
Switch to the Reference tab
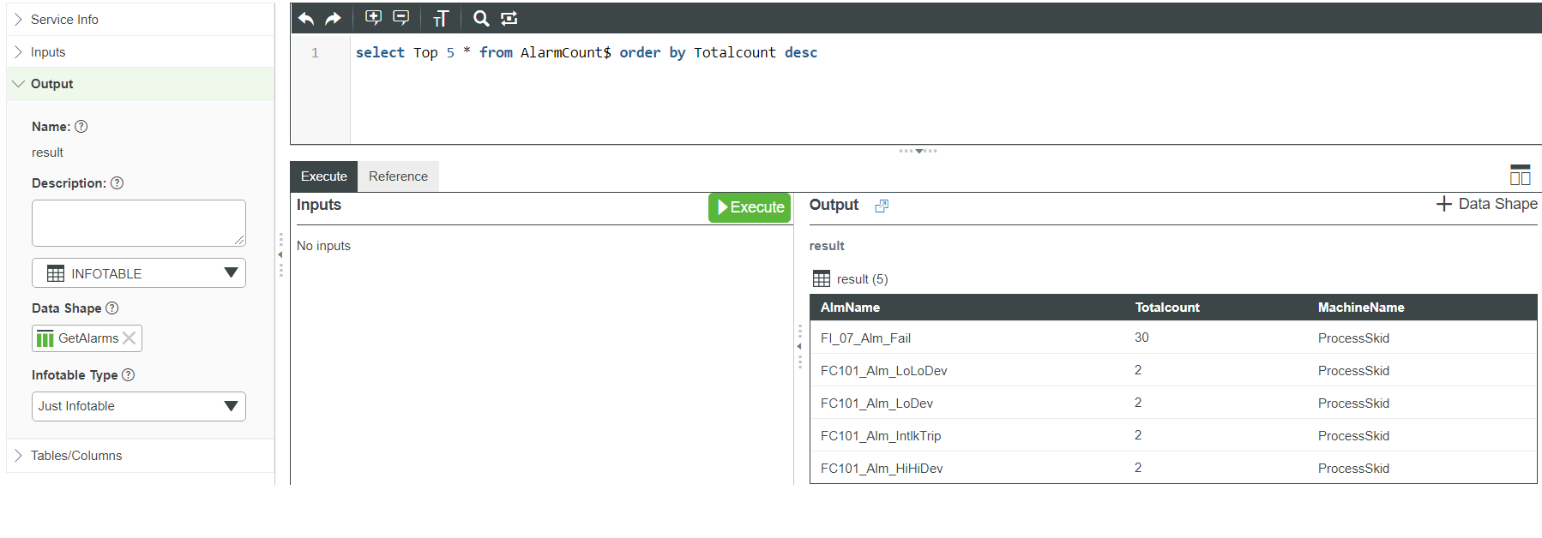click(x=398, y=176)
